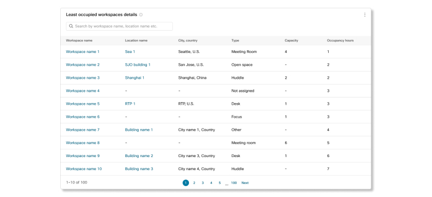Click the Next pagination link
This screenshot has height=197, width=432.
pyautogui.click(x=245, y=183)
